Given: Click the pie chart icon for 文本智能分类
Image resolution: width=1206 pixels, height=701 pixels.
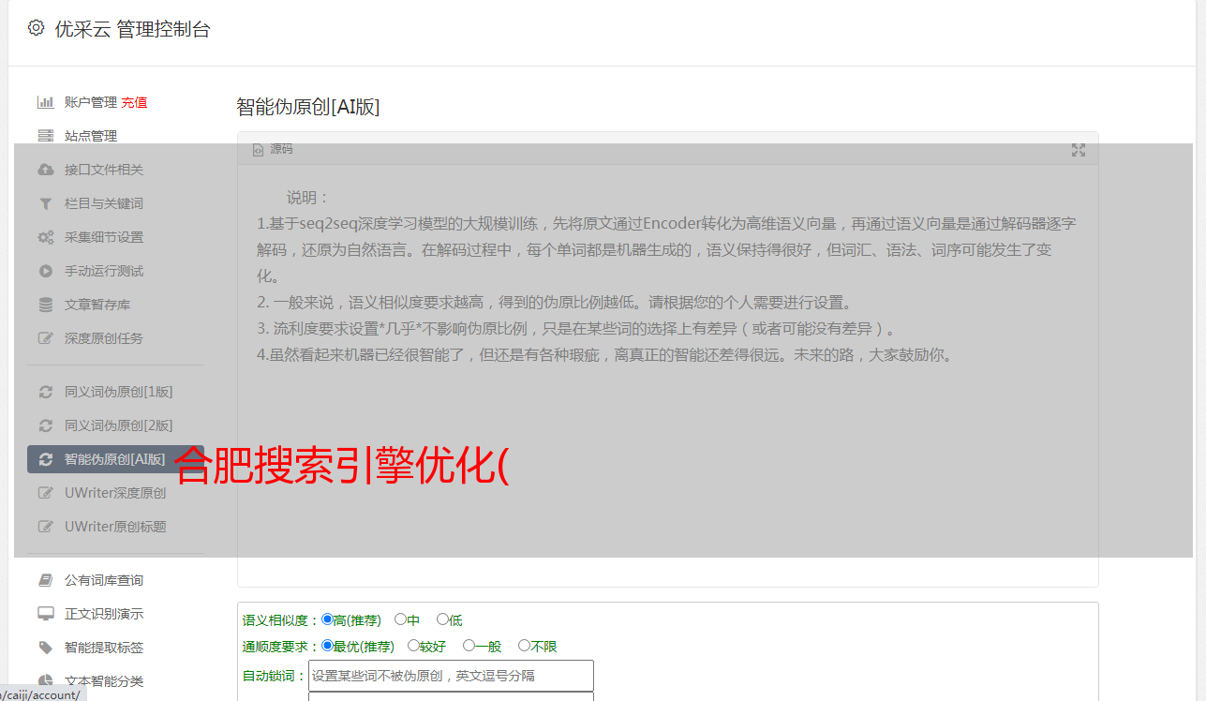Looking at the screenshot, I should coord(45,681).
